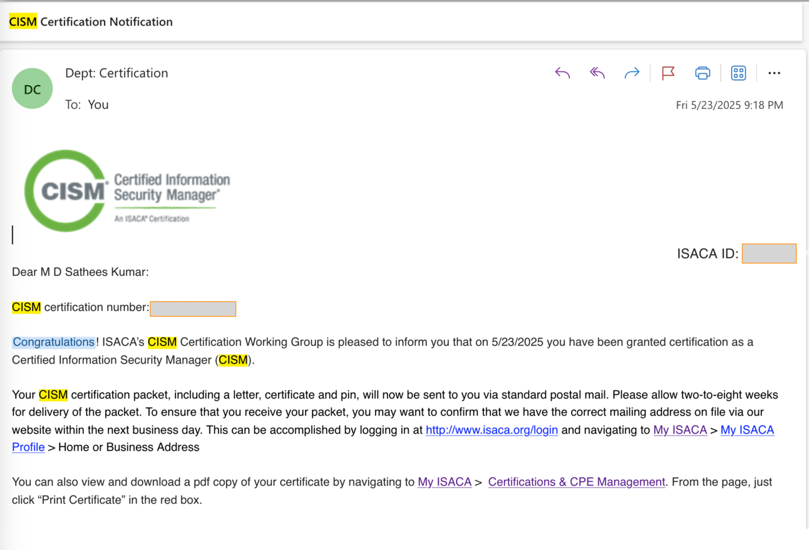The width and height of the screenshot is (809, 550).
Task: Reply to the CISM certification email
Action: (562, 73)
